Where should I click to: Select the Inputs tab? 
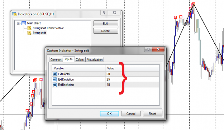(68, 59)
